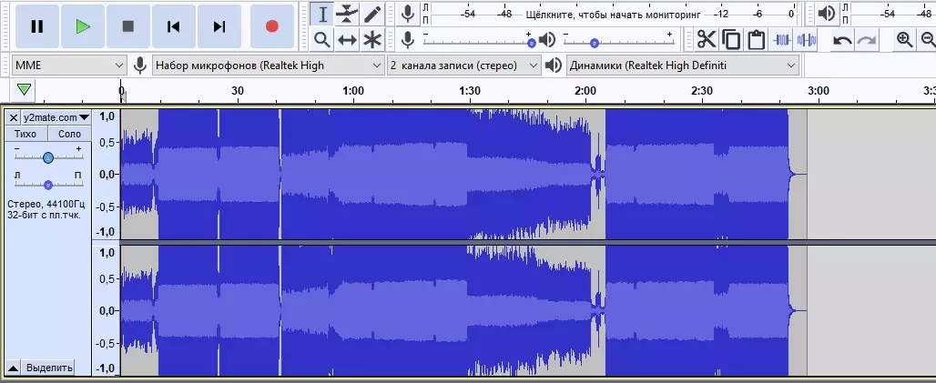This screenshot has width=936, height=383.
Task: Select the Draw pencil tool
Action: tap(372, 14)
